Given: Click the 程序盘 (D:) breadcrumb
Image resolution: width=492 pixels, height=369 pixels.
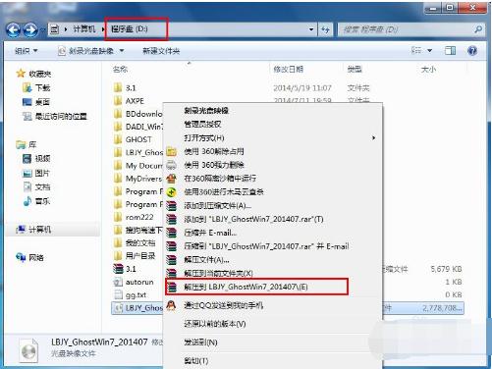Looking at the screenshot, I should [130, 29].
